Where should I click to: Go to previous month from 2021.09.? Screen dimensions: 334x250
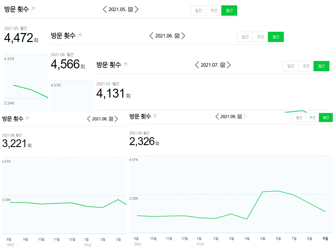click(x=217, y=117)
